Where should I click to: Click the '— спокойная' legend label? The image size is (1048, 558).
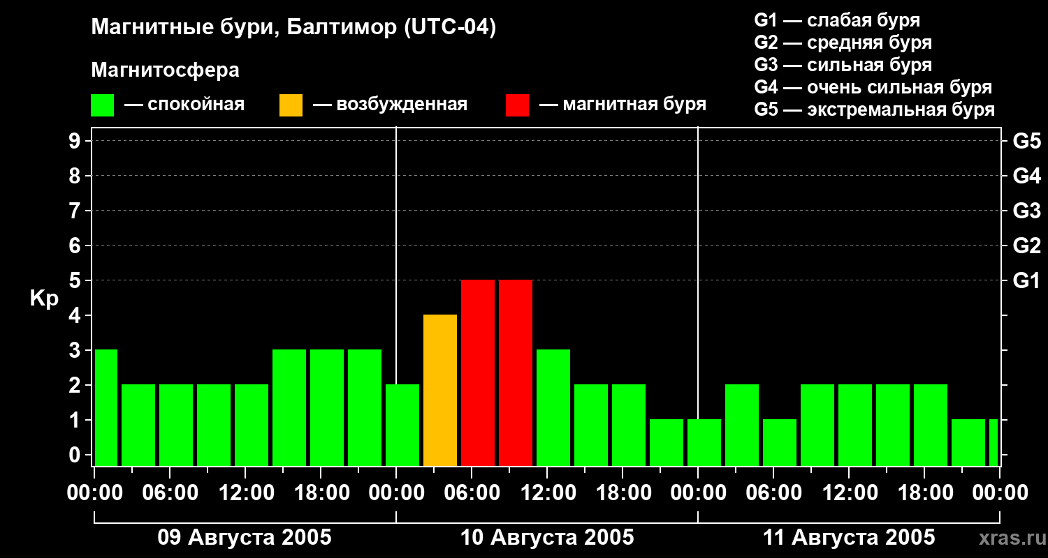(184, 105)
